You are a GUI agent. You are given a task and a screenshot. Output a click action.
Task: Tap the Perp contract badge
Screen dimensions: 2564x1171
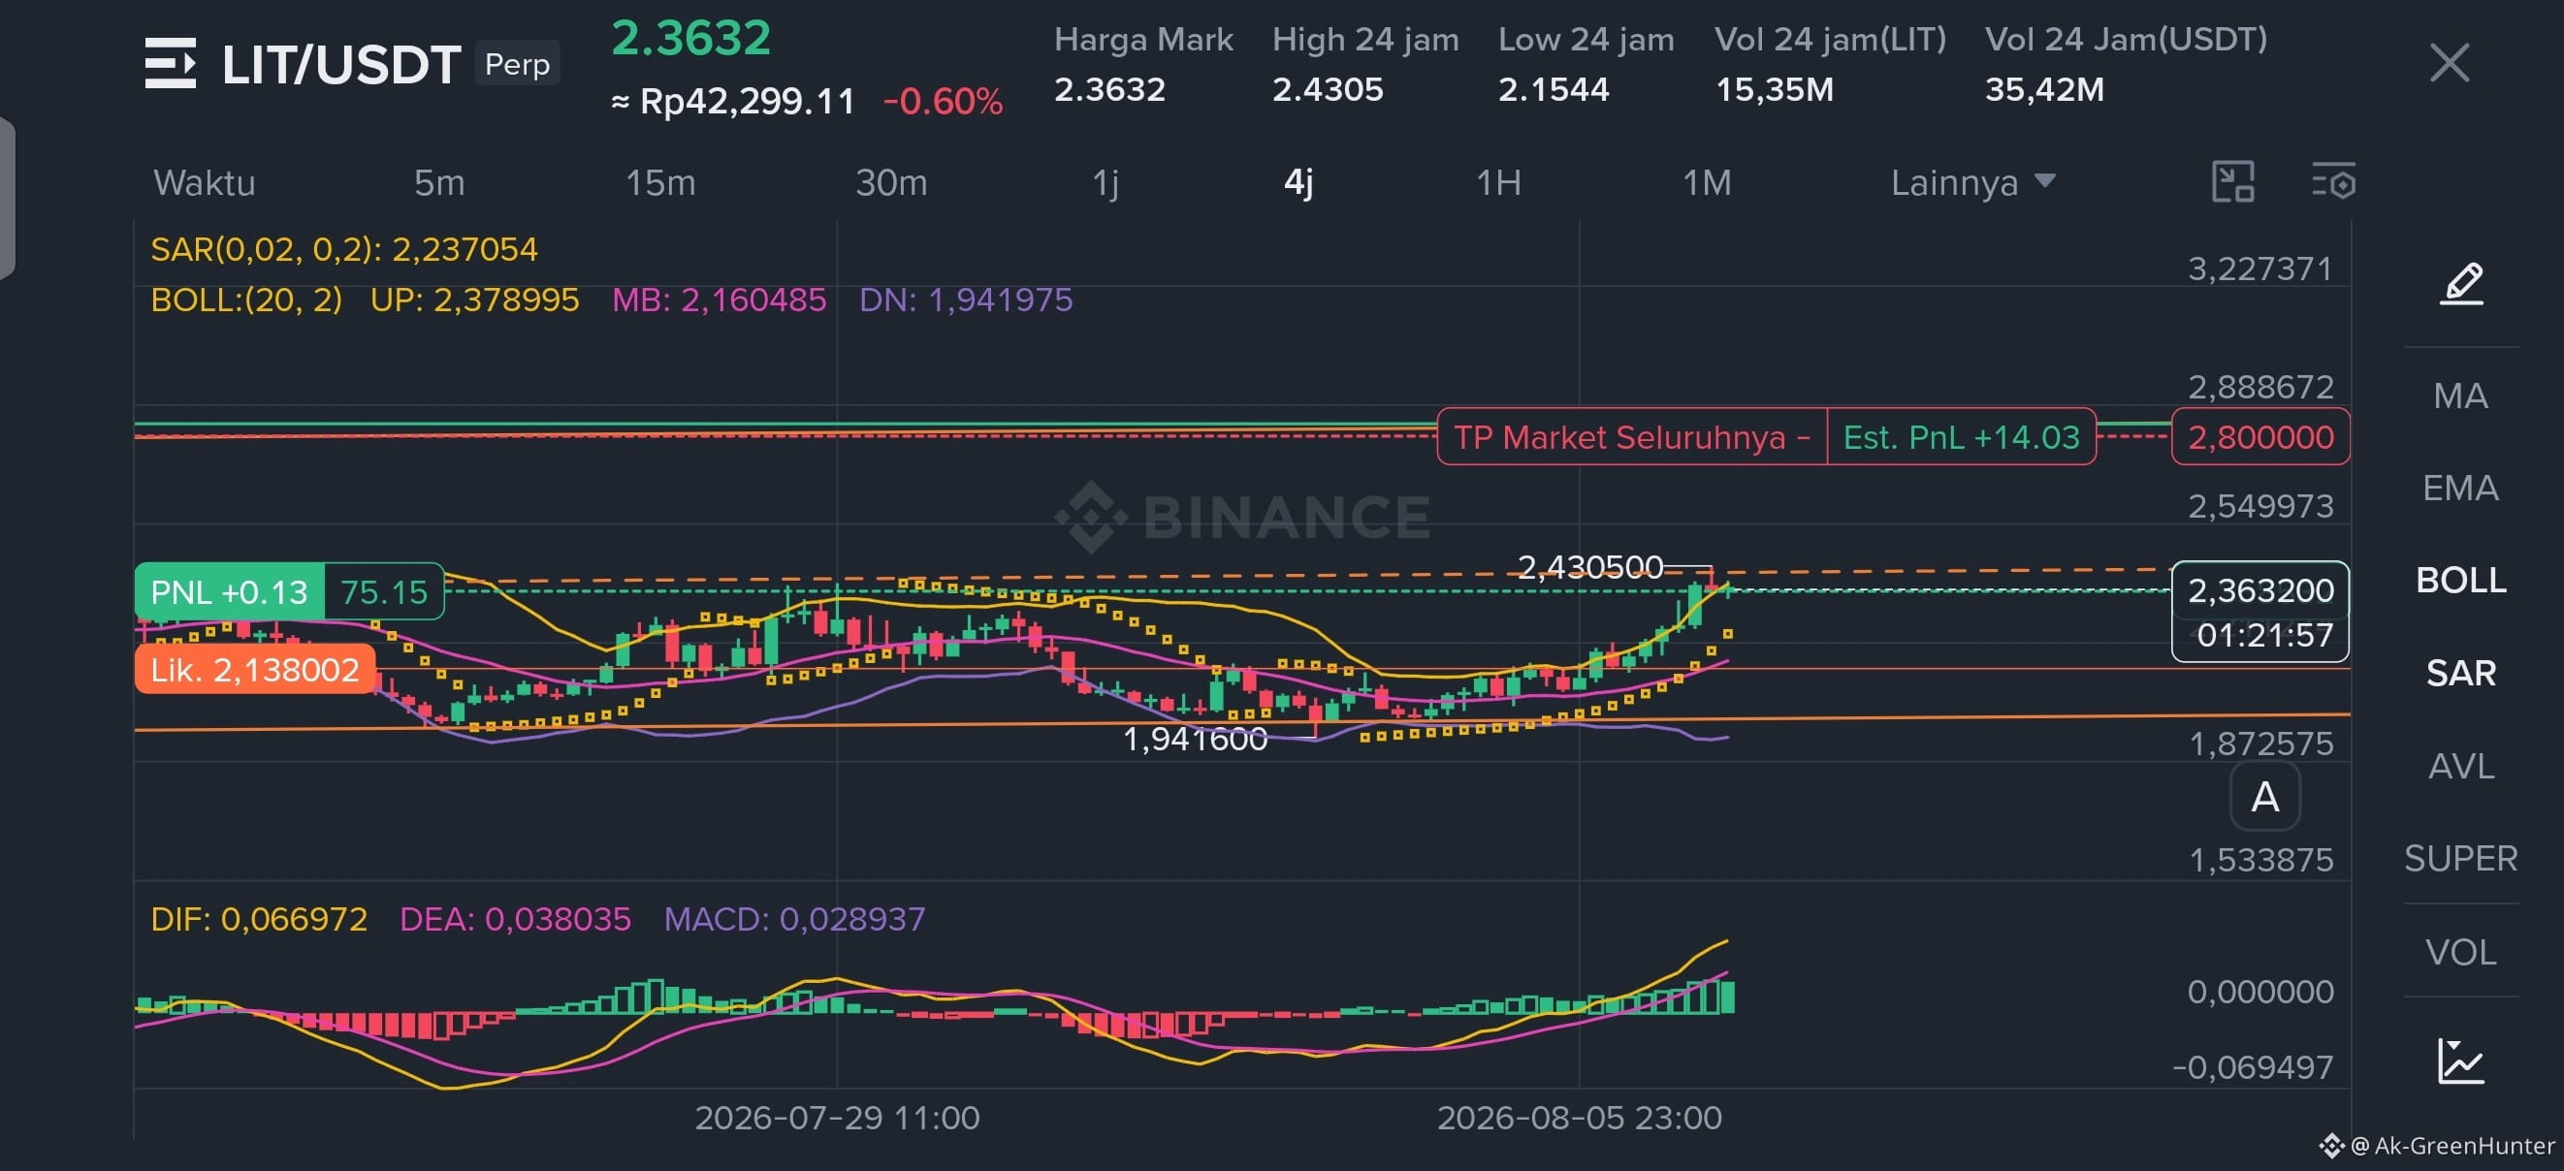(517, 64)
